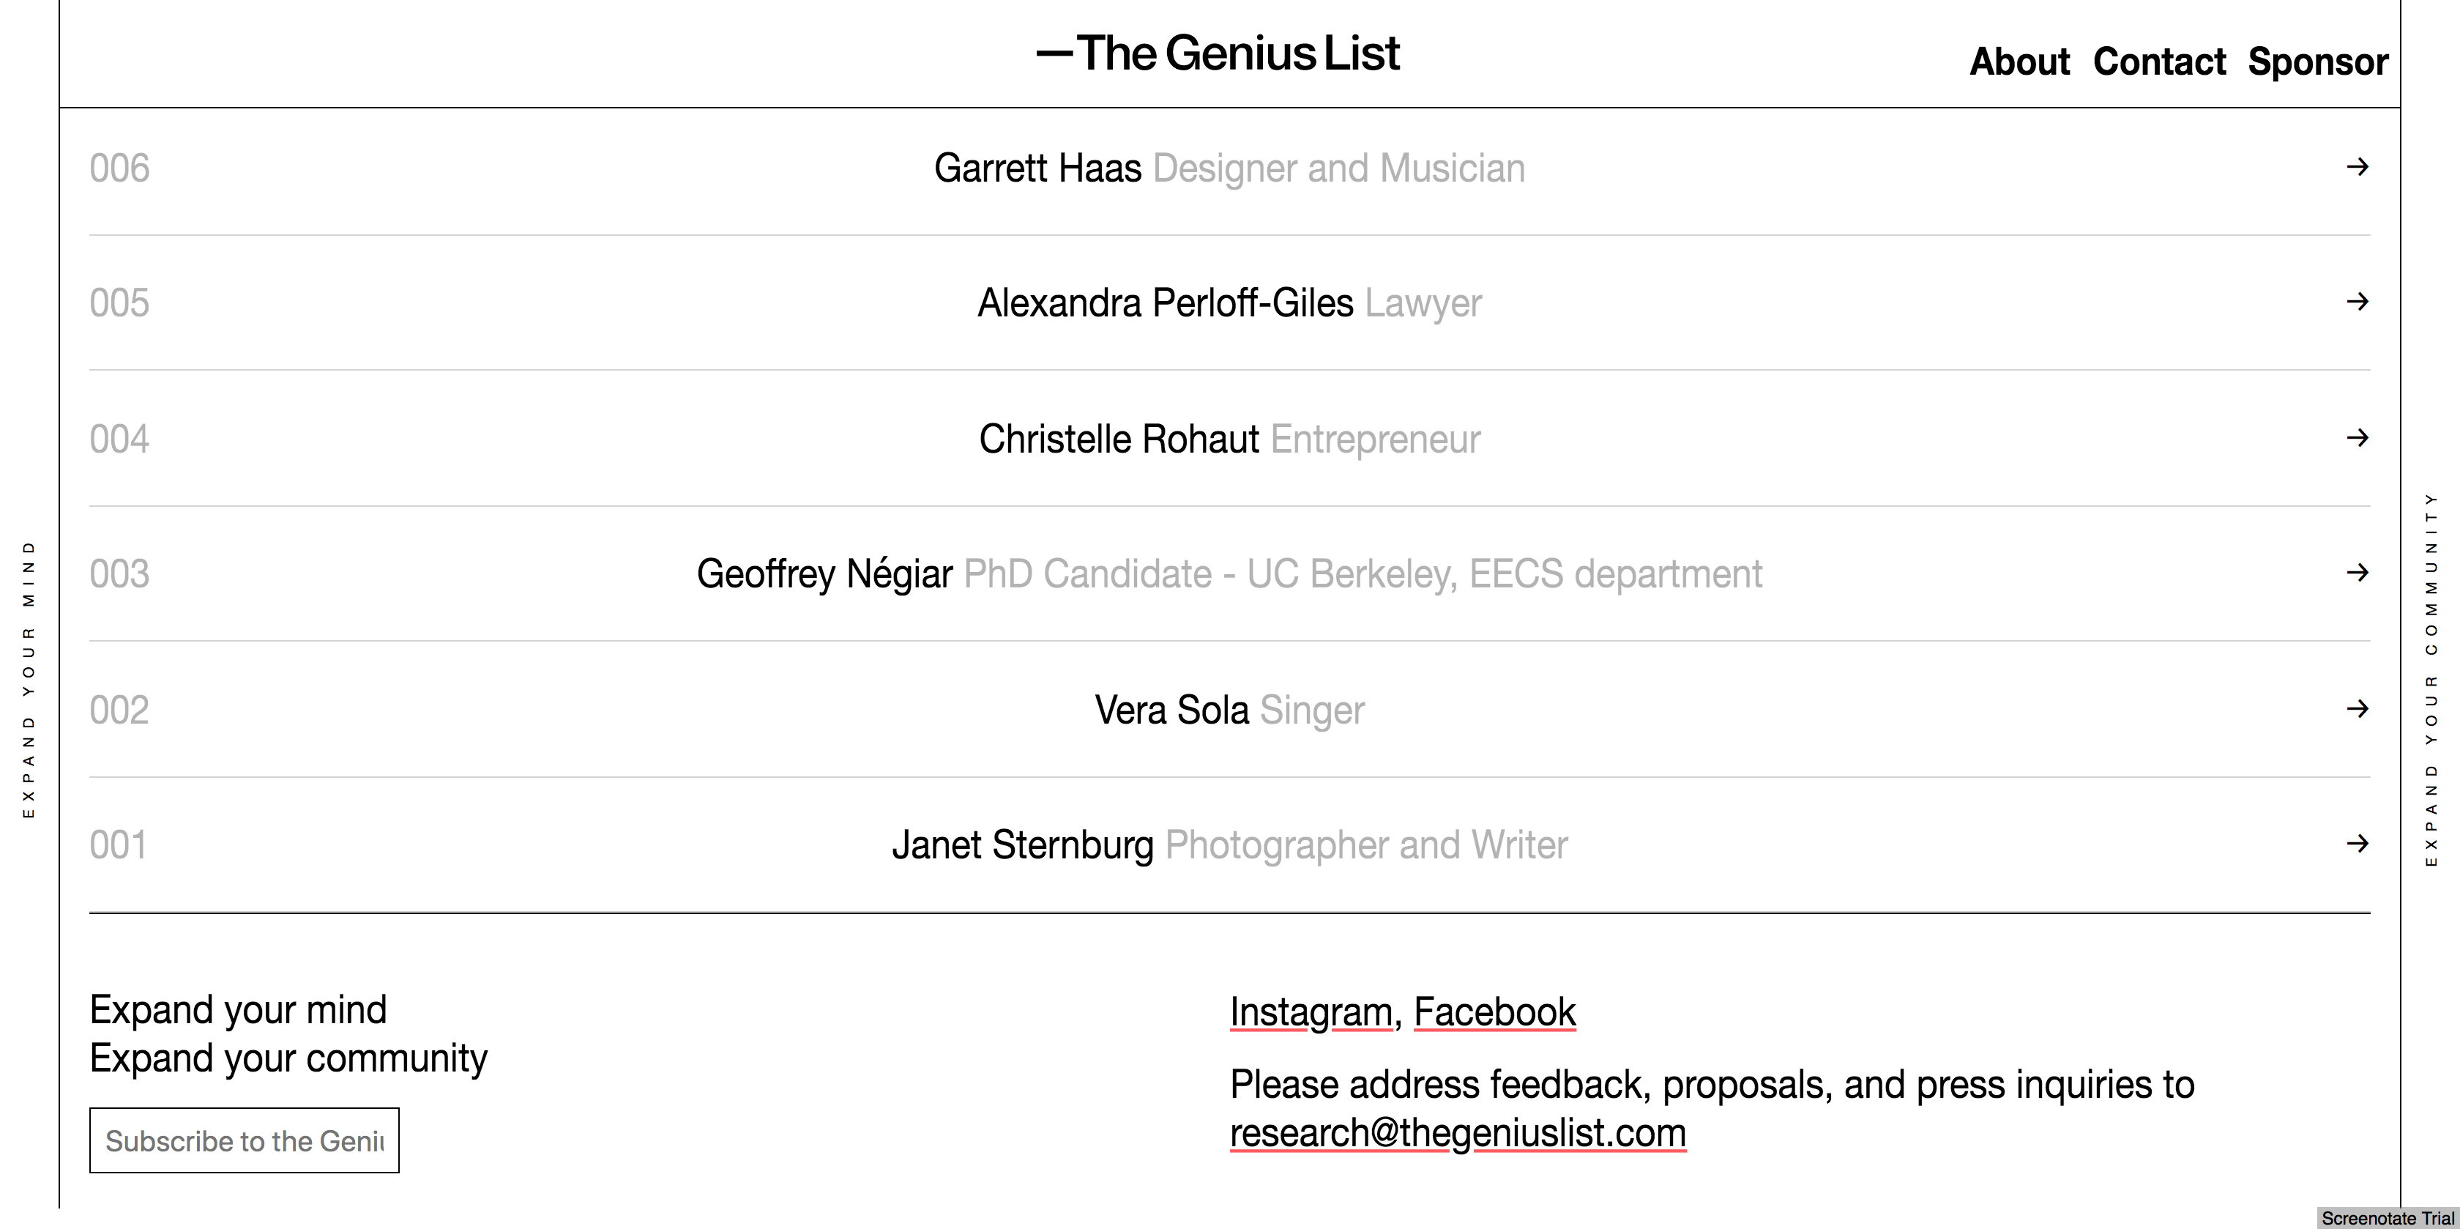Click the arrow next to Alexandra Perloff-Giles
Viewport: 2460px width, 1229px height.
[2357, 302]
